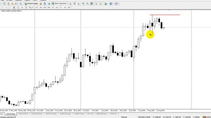Switch timeframe to M30
Image resolution: width=211 pixels, height=118 pixels.
click(49, 8)
